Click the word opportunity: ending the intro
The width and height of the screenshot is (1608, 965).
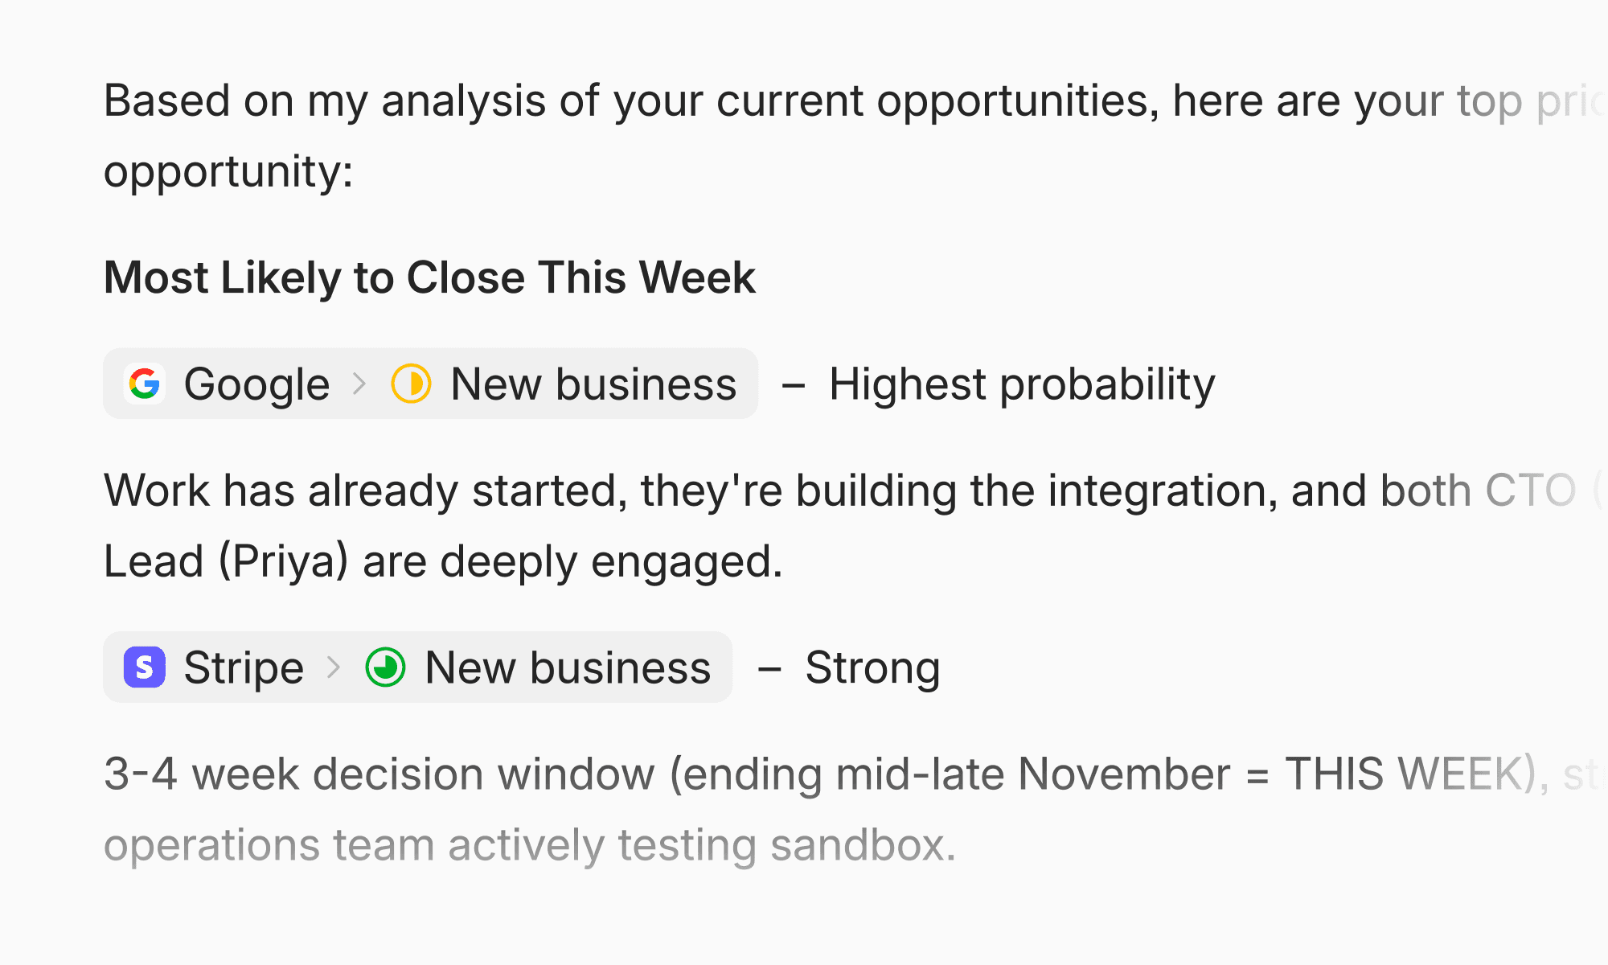[228, 171]
